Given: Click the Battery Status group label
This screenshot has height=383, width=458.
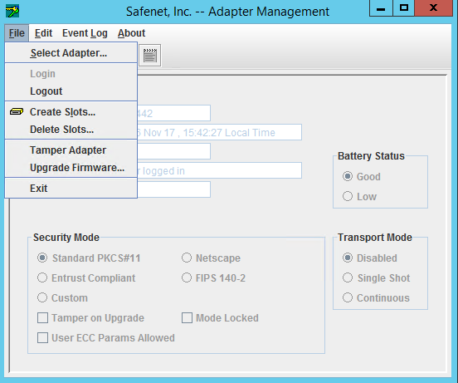Looking at the screenshot, I should (371, 156).
